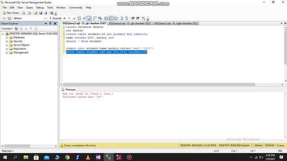
Task: Toggle the Results to Grid button
Action: pyautogui.click(x=111, y=18)
